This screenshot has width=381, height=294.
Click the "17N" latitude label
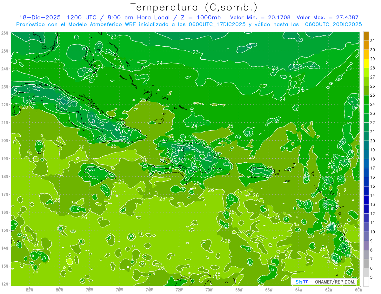coord(5,194)
